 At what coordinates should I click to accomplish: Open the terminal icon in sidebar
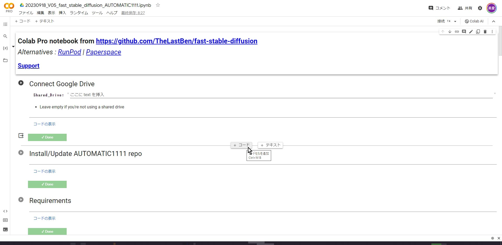pos(5,230)
